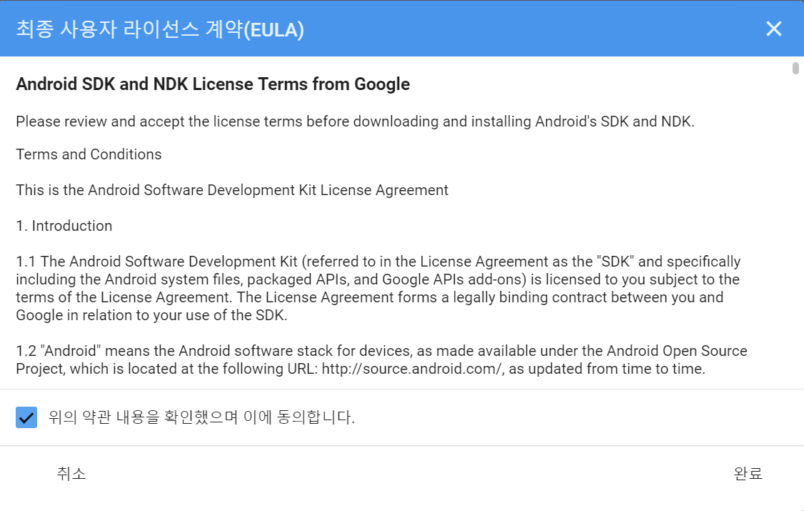Click the 완료 (Done) button
Screen dimensions: 804x511
(748, 474)
